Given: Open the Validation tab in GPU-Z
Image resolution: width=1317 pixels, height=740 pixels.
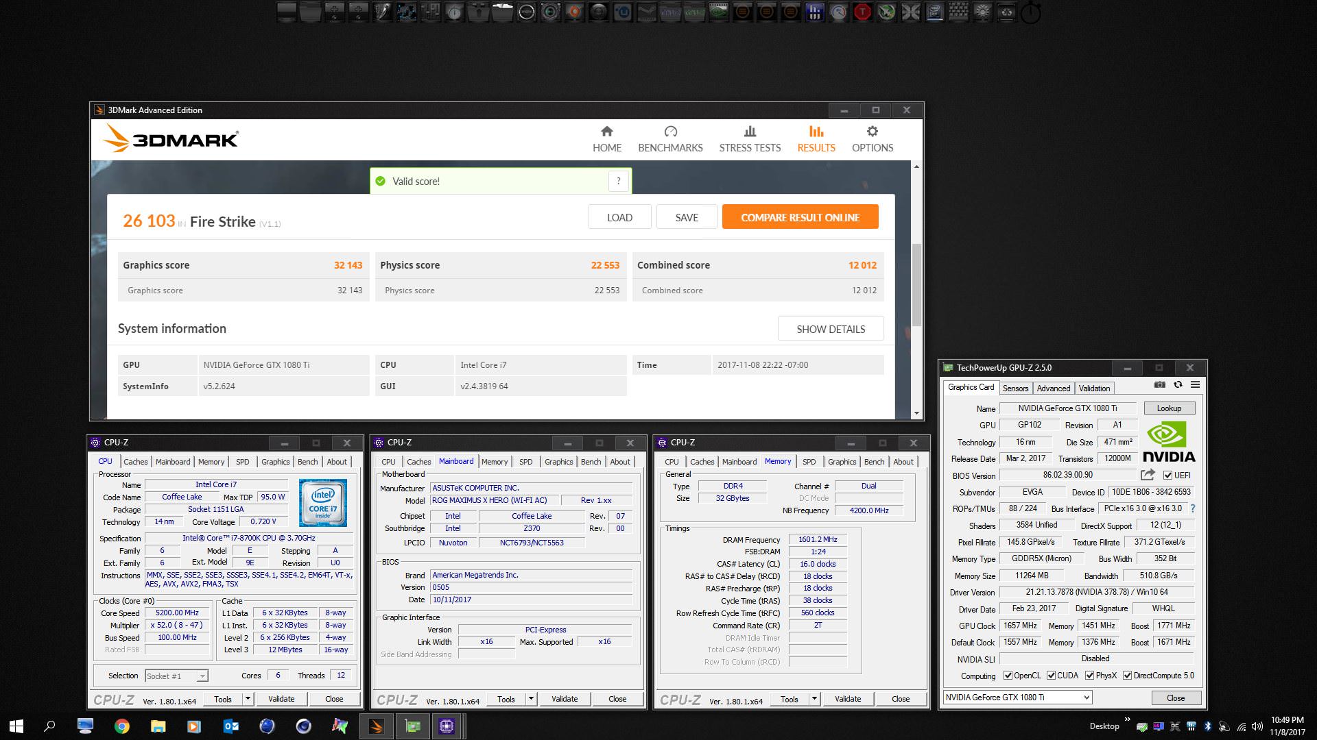Looking at the screenshot, I should (1094, 388).
